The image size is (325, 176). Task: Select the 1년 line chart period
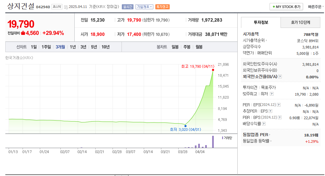pyautogui.click(x=73, y=47)
